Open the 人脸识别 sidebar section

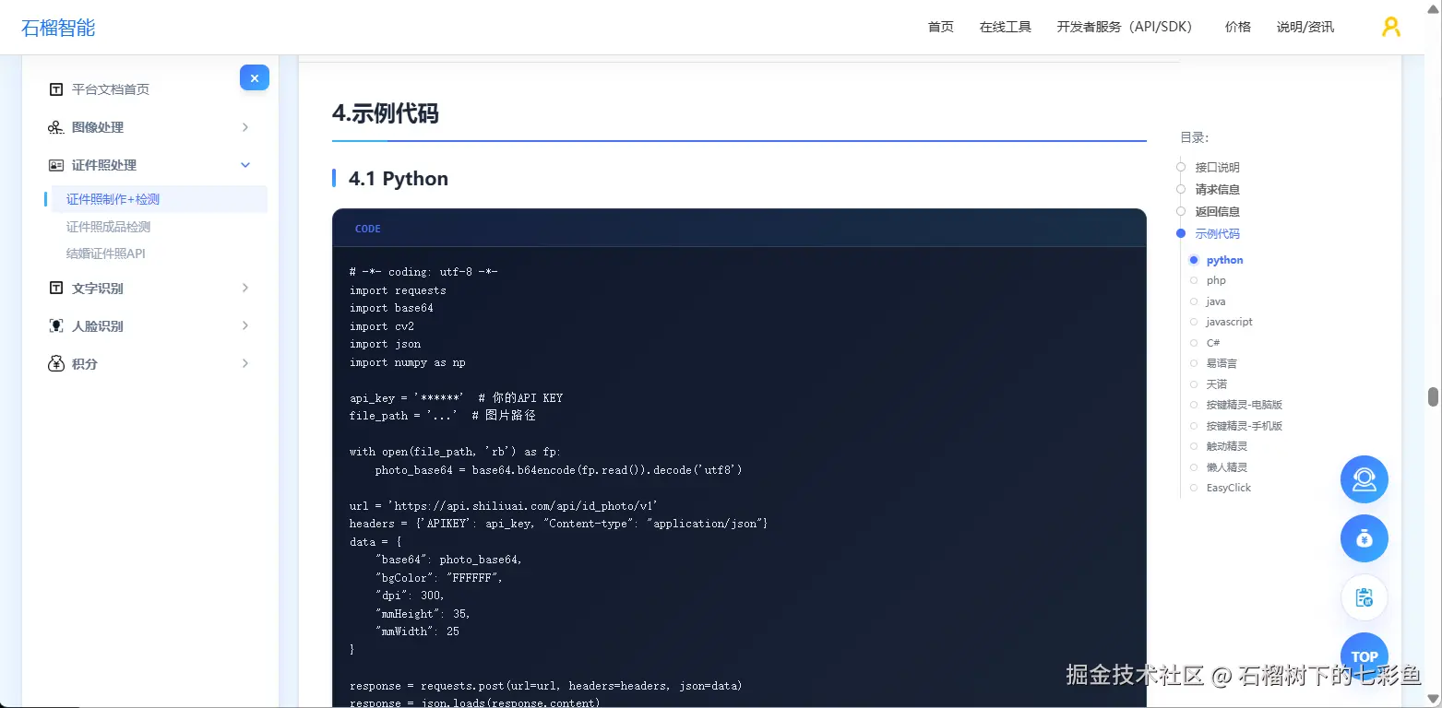point(98,326)
